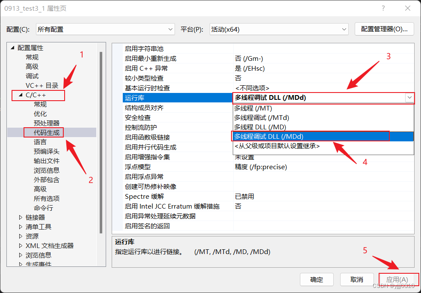Viewport: 421px width, 293px height.
Task: Click the 确定 button
Action: 317,279
